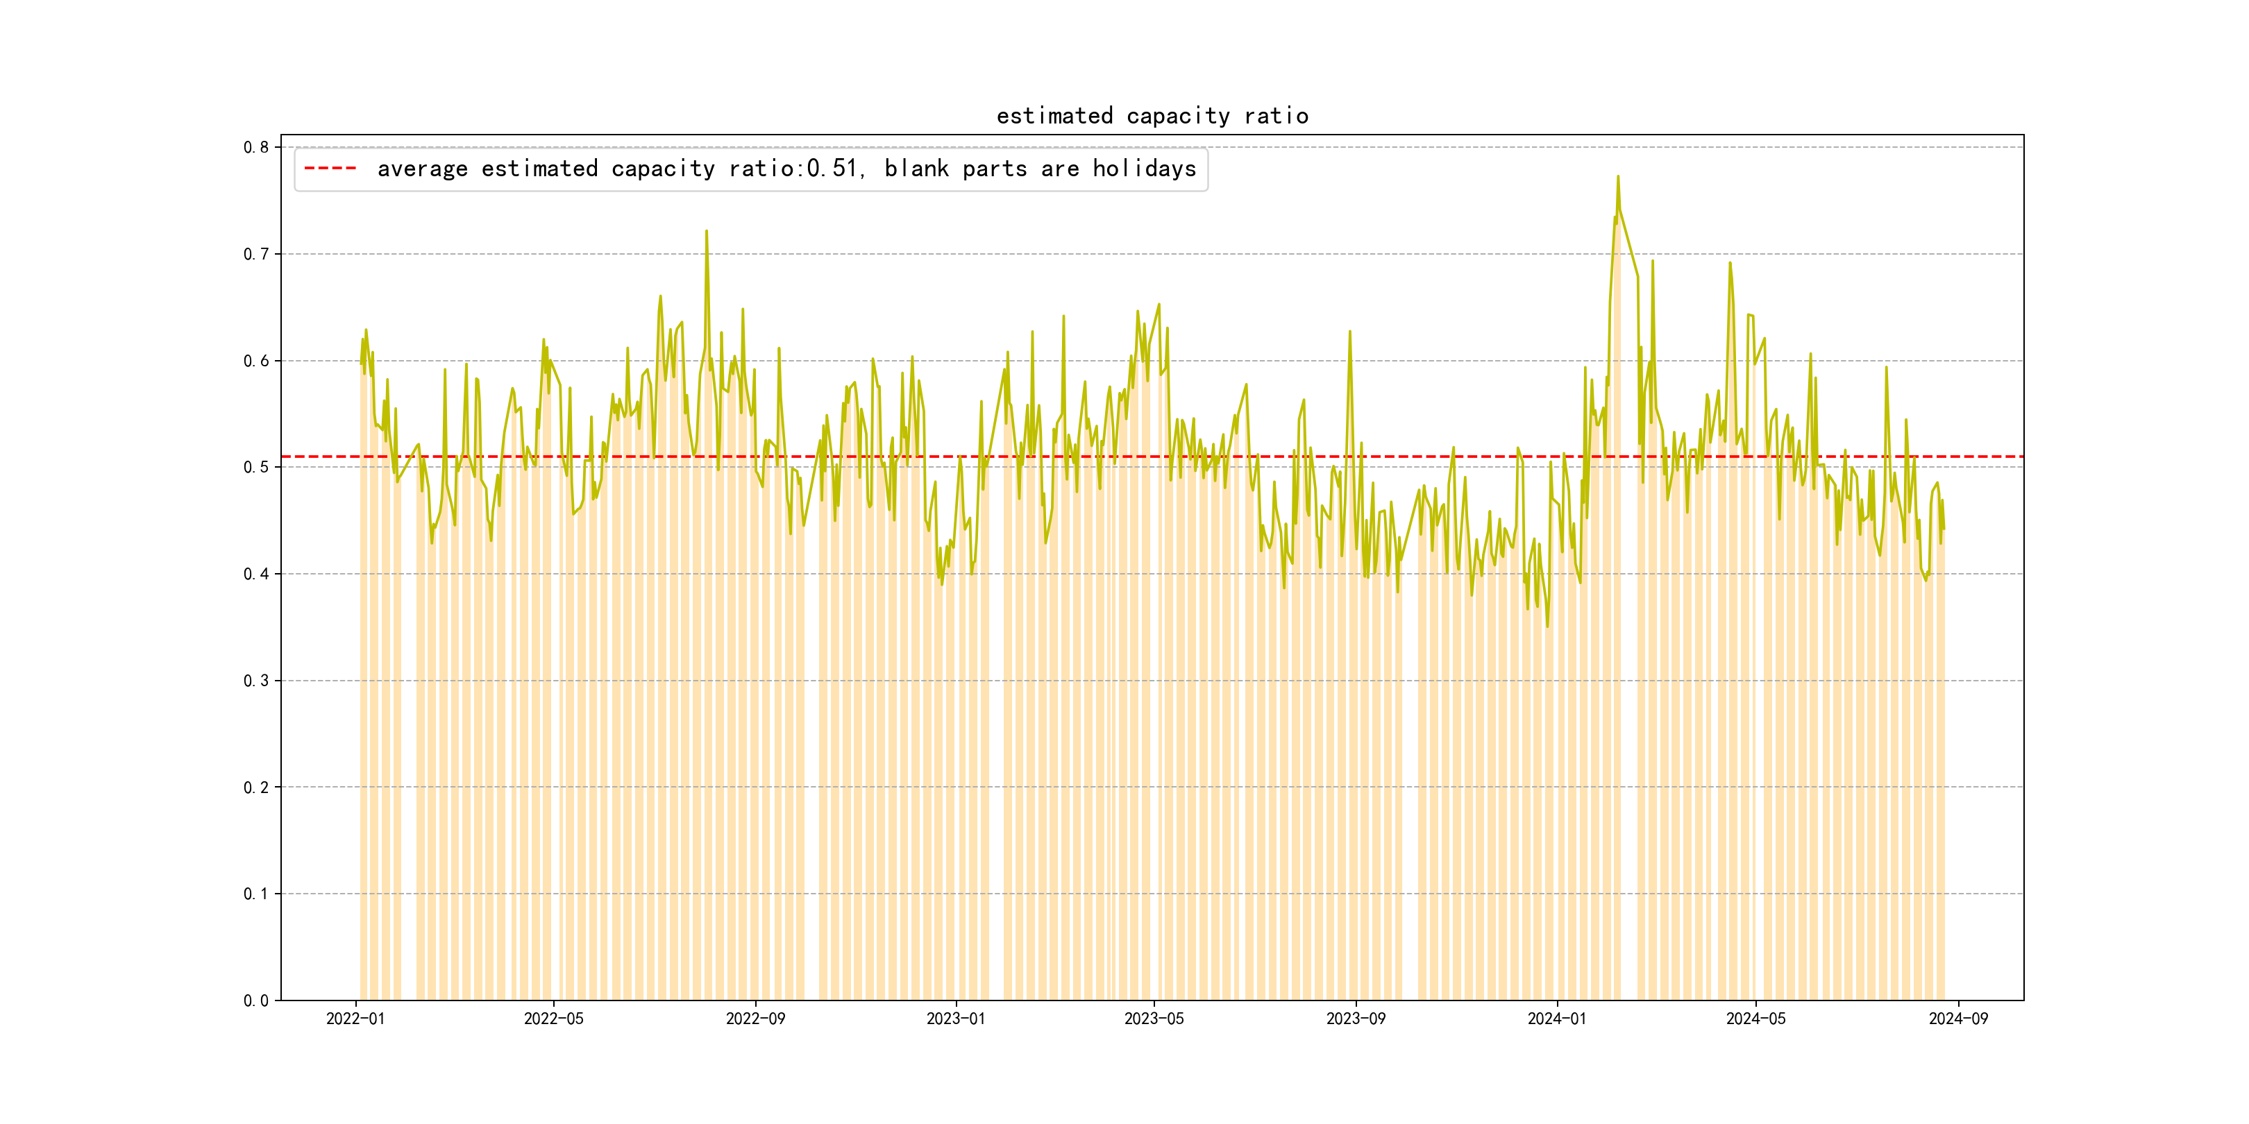Click the 2022-09 x-axis label
Screen dimensions: 2249x1124
coord(755,1019)
